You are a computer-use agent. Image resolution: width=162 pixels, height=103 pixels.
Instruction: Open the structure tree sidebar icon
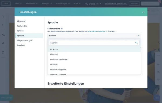point(3,25)
